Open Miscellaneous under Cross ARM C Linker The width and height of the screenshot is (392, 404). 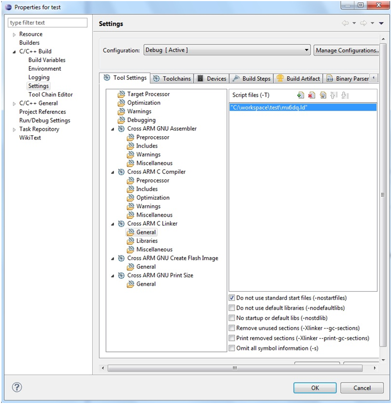point(154,250)
